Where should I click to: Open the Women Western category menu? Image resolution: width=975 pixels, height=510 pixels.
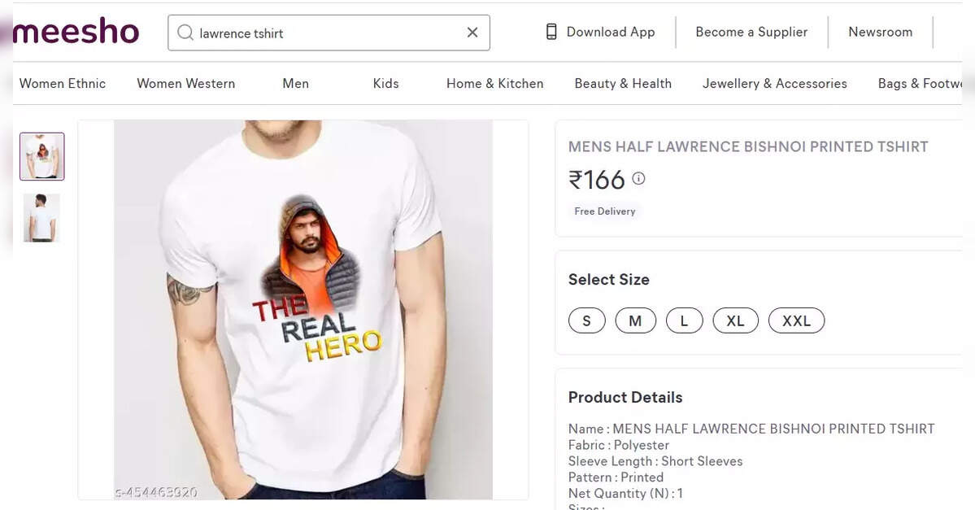coord(186,83)
